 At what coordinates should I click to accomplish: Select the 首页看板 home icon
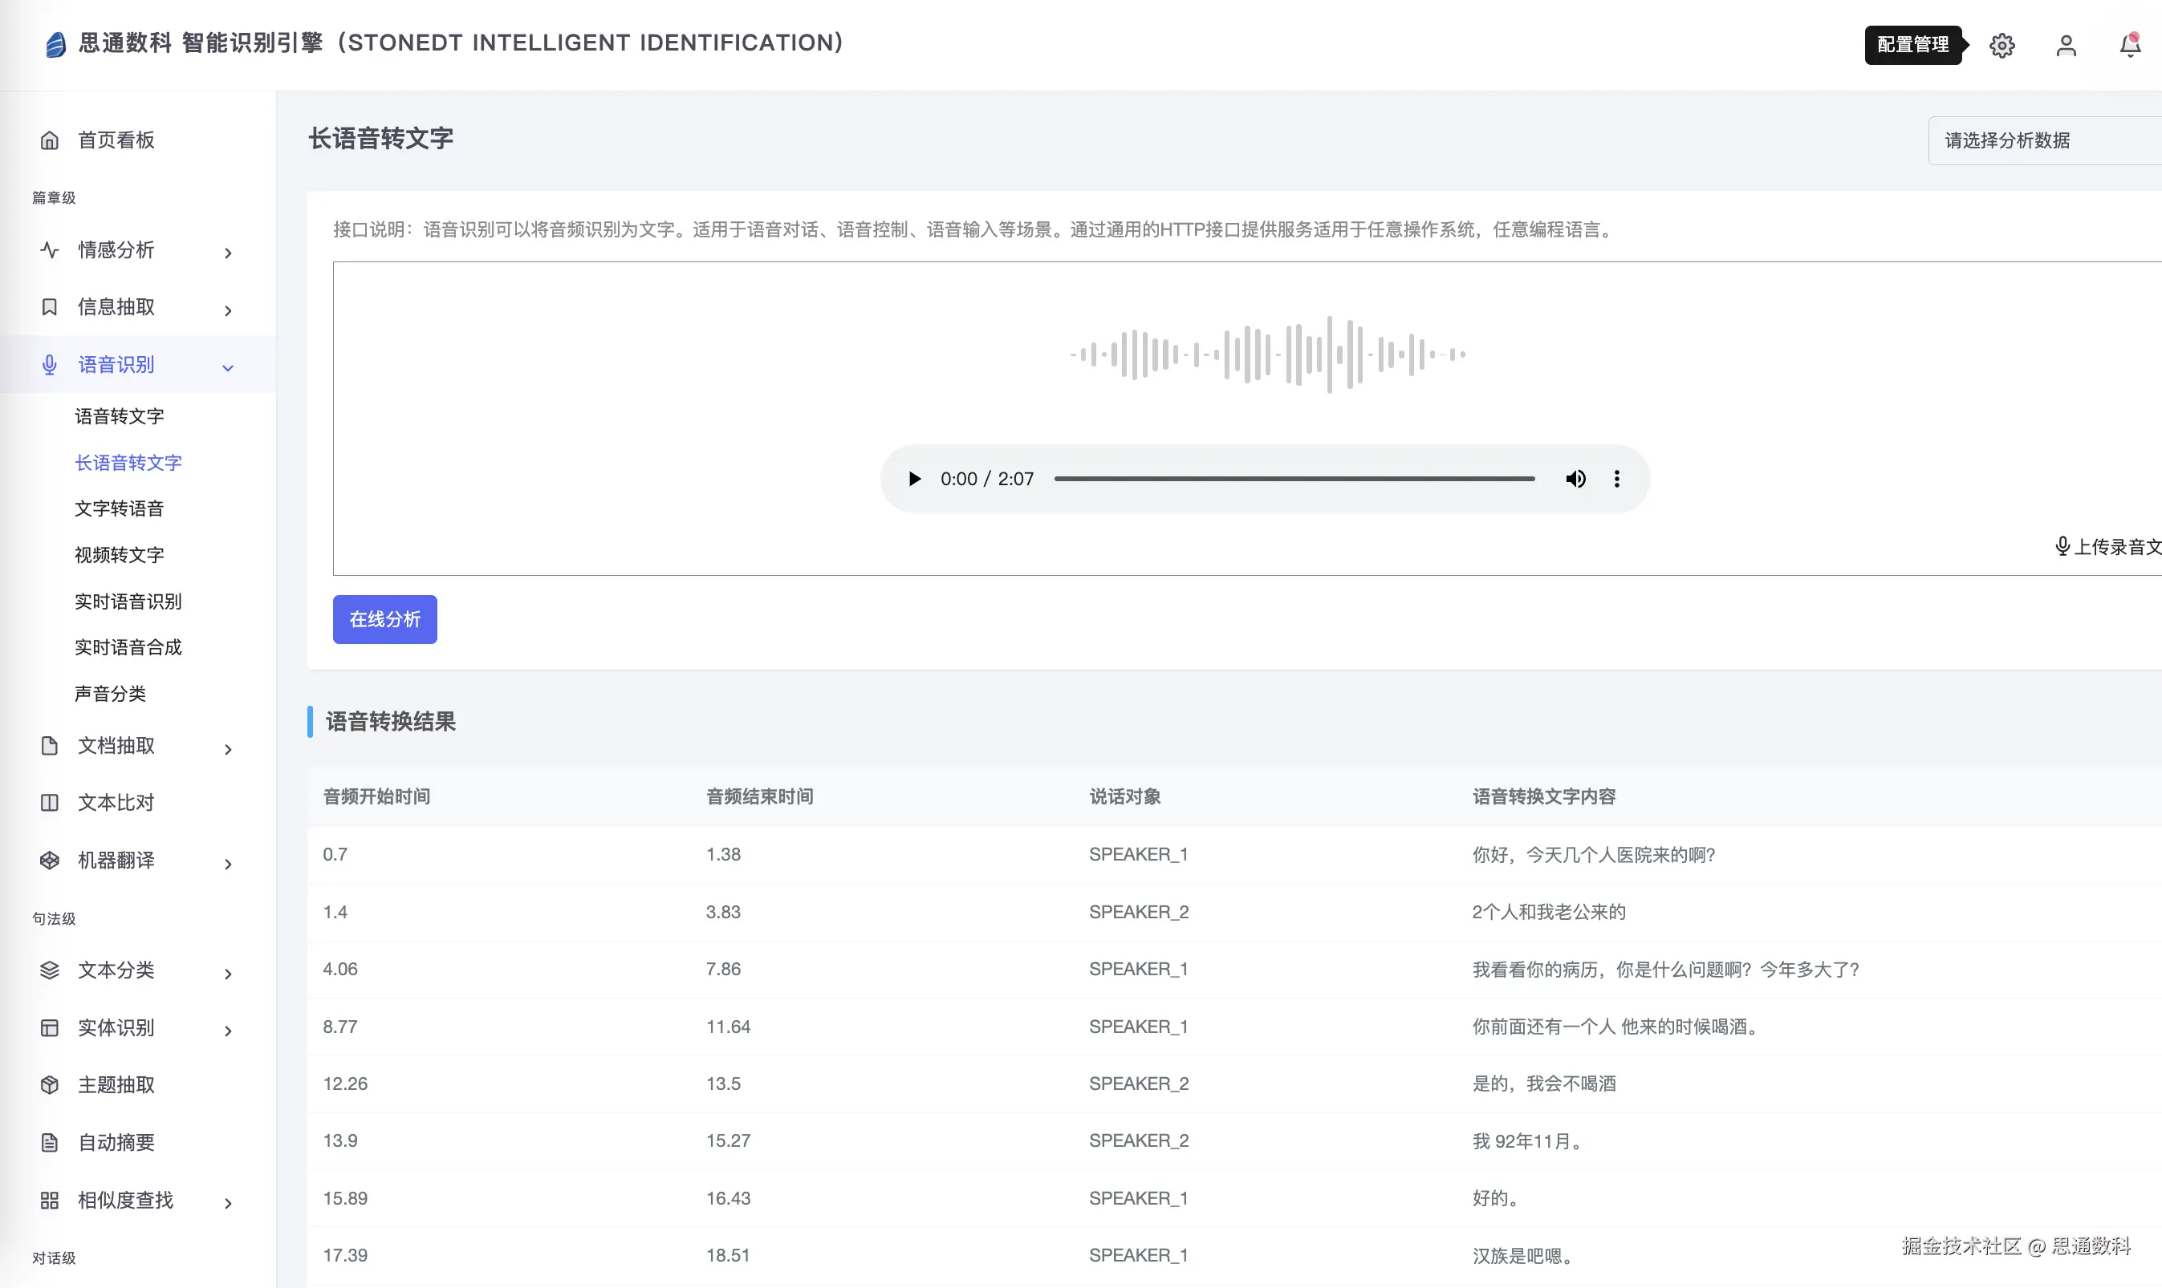pyautogui.click(x=49, y=139)
